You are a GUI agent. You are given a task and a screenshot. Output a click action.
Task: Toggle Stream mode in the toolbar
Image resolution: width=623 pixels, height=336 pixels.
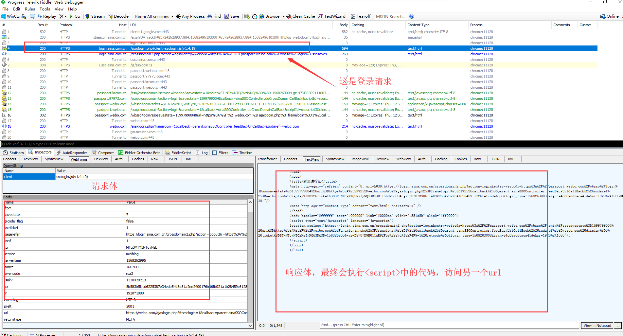[95, 16]
